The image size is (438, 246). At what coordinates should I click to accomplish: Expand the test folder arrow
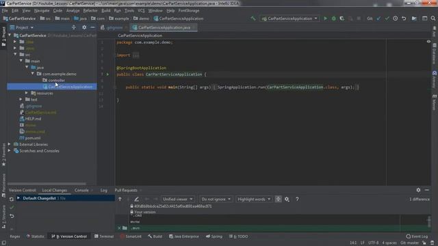click(21, 99)
